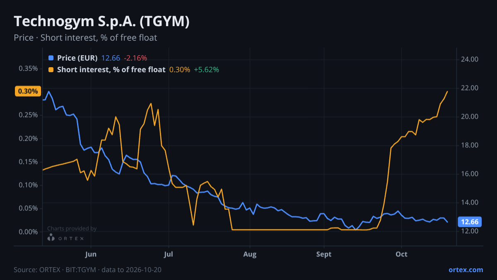The width and height of the screenshot is (497, 280).
Task: Click the 14.00 right axis label
Action: pyautogui.click(x=470, y=202)
